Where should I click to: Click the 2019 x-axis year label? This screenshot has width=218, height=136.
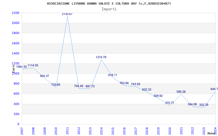point(159,131)
